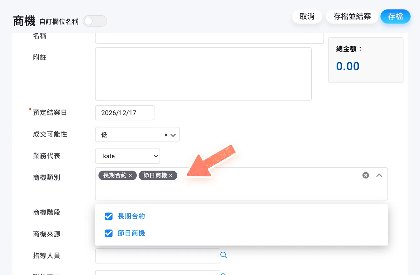Clear the 成交可能性 selection
The height and width of the screenshot is (275, 420).
(x=166, y=135)
